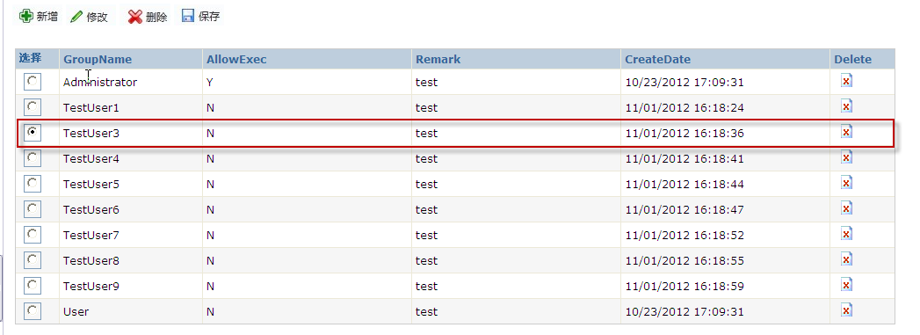Click the AllowExec value Y for Administrator

pyautogui.click(x=209, y=82)
